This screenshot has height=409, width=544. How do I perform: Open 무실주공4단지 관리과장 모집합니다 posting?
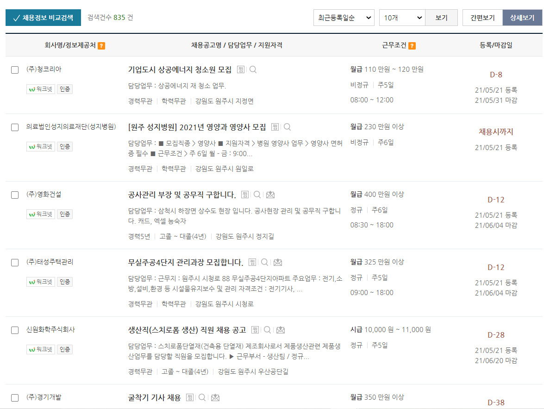coord(186,263)
